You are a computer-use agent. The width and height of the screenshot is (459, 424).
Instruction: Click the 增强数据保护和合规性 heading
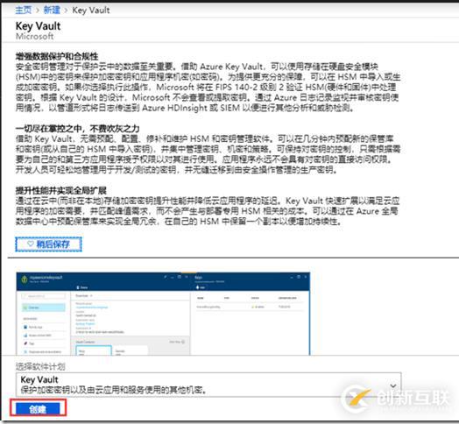pyautogui.click(x=57, y=56)
